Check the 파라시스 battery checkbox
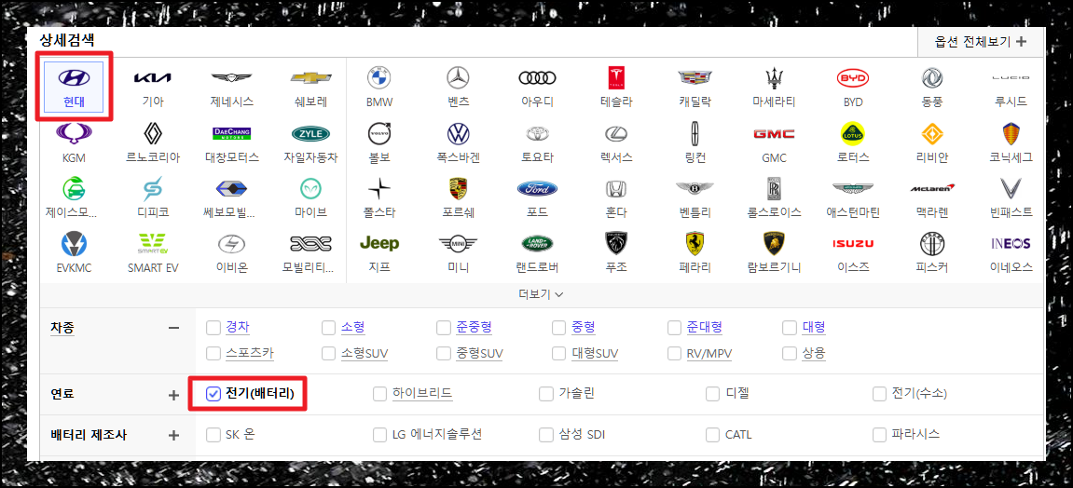1073x488 pixels. (880, 435)
